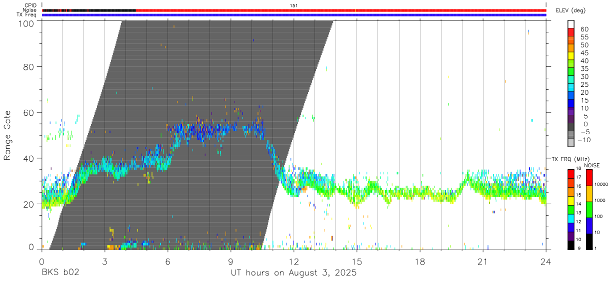Click the '100' tick on Range Gate axis
The width and height of the screenshot is (614, 283).
point(25,23)
